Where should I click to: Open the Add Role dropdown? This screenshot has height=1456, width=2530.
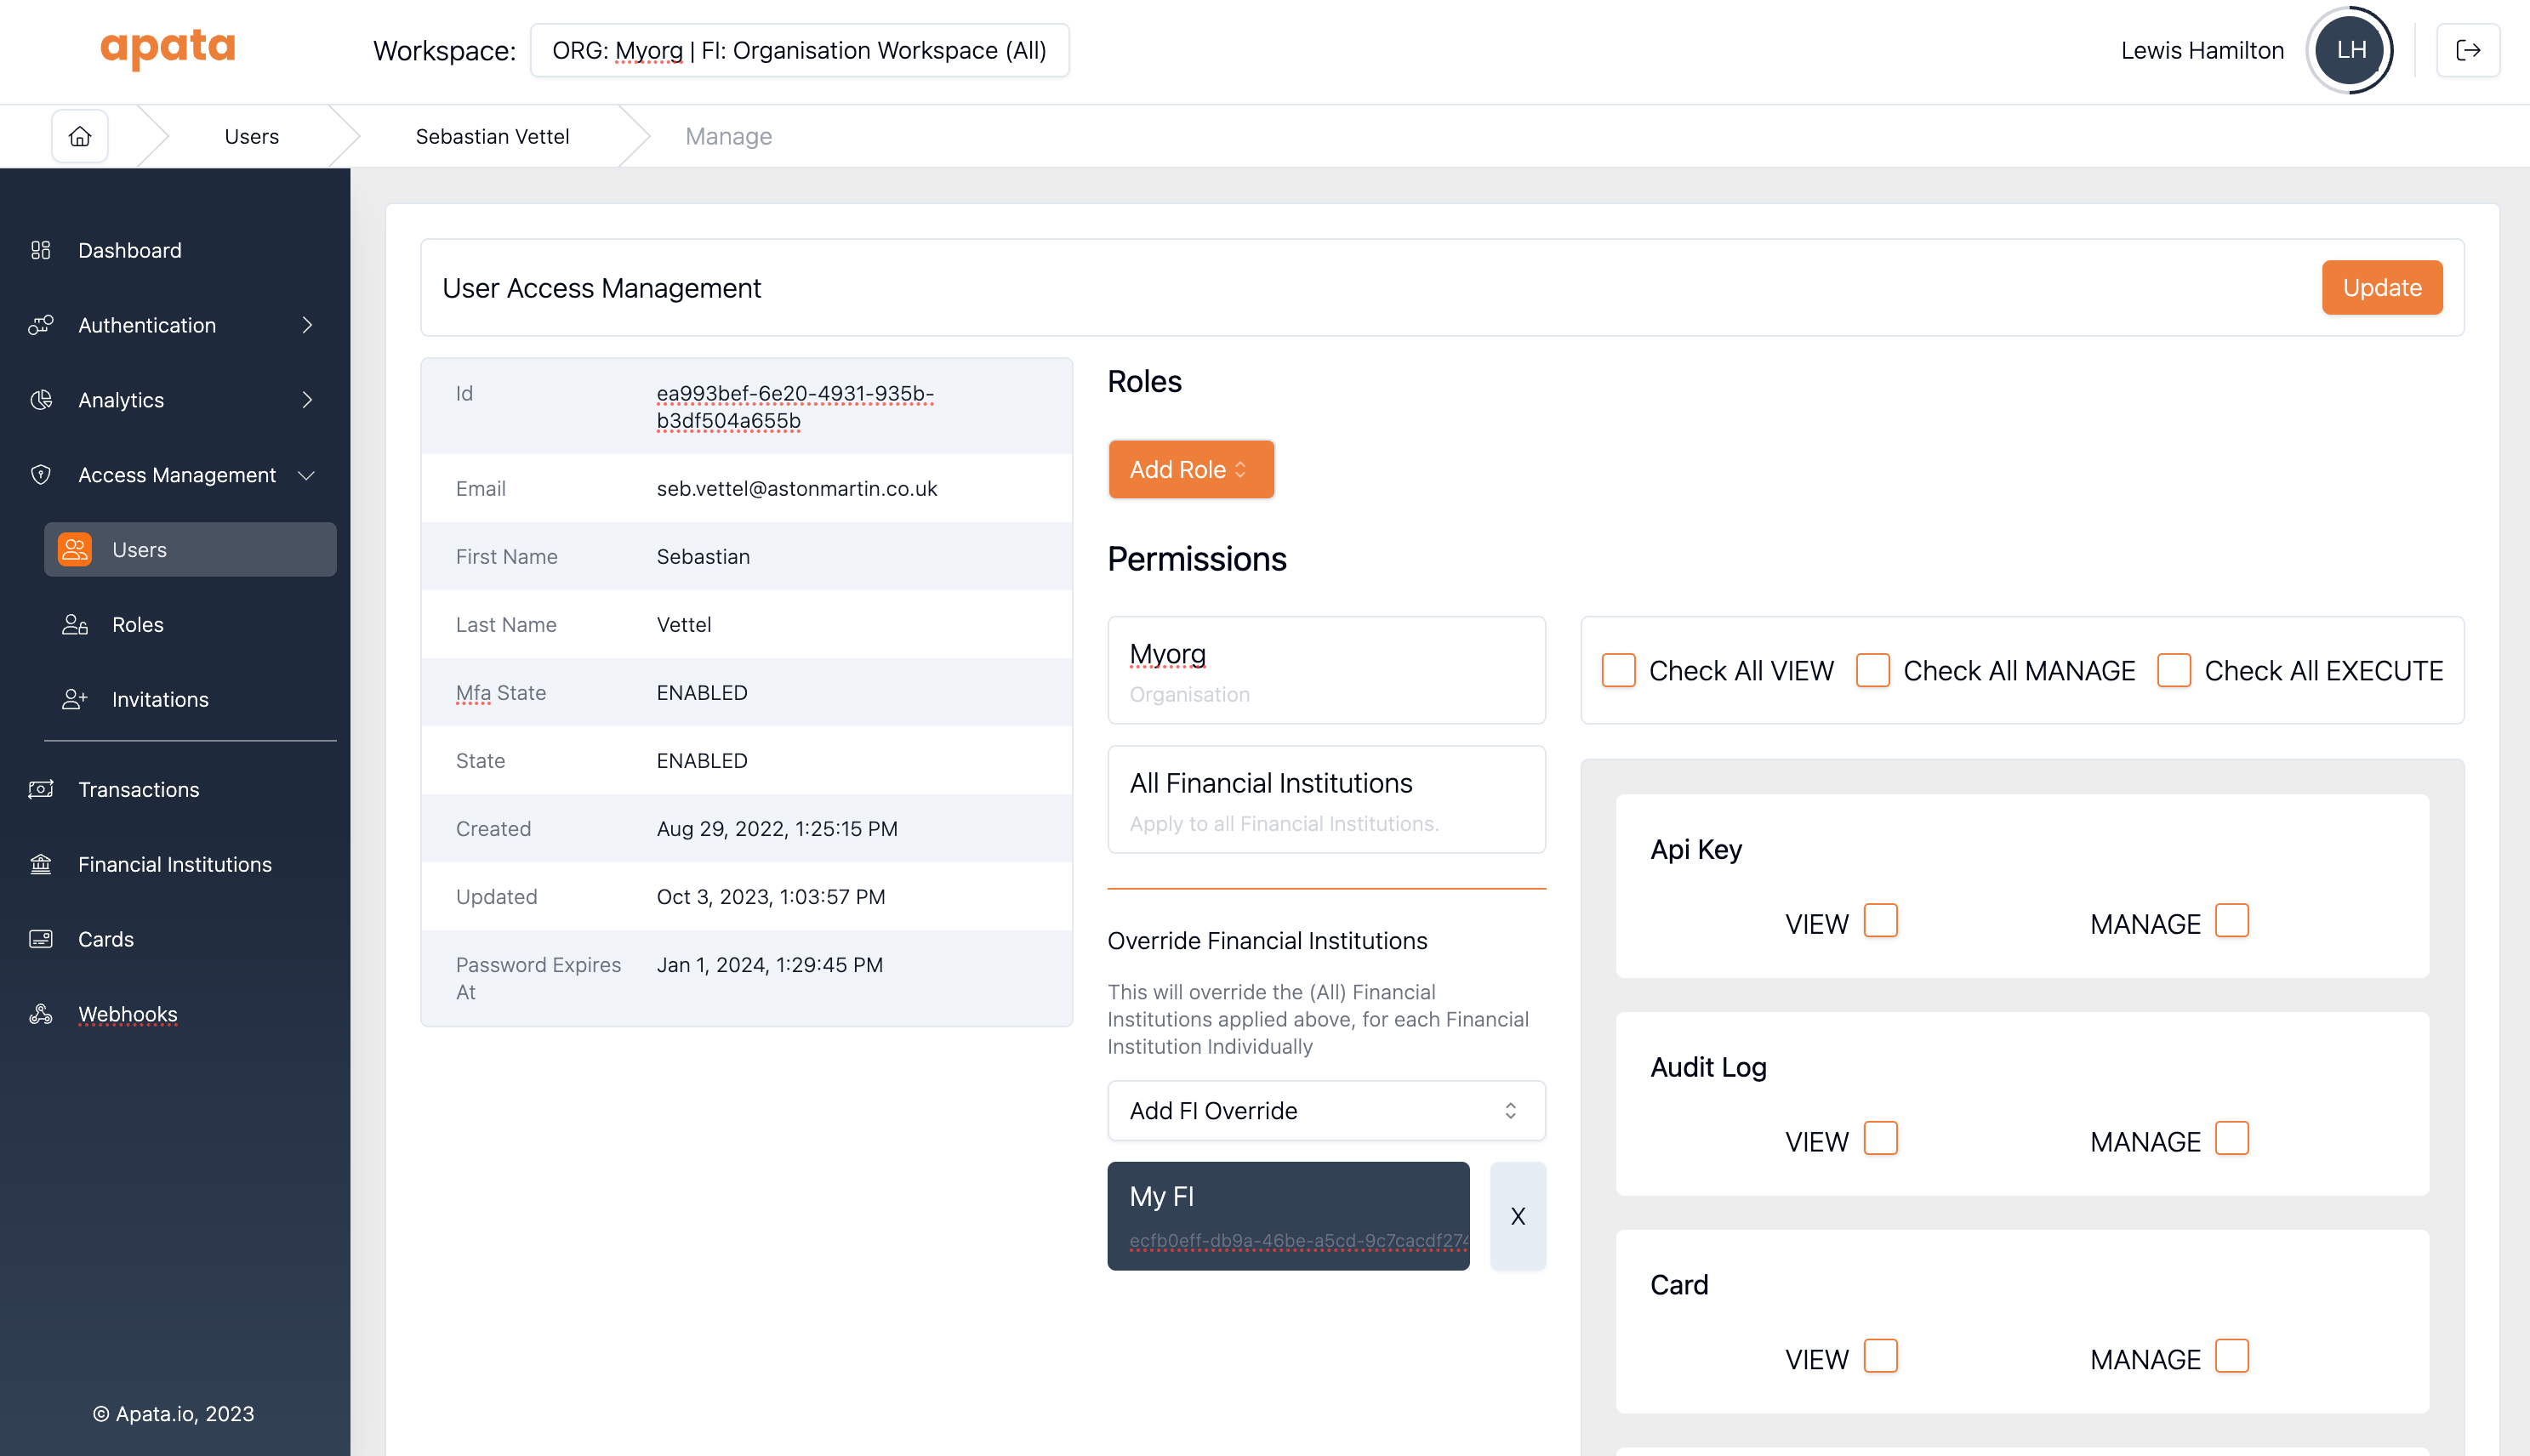(1190, 469)
